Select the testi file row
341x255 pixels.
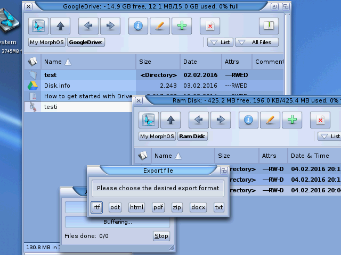coord(78,107)
